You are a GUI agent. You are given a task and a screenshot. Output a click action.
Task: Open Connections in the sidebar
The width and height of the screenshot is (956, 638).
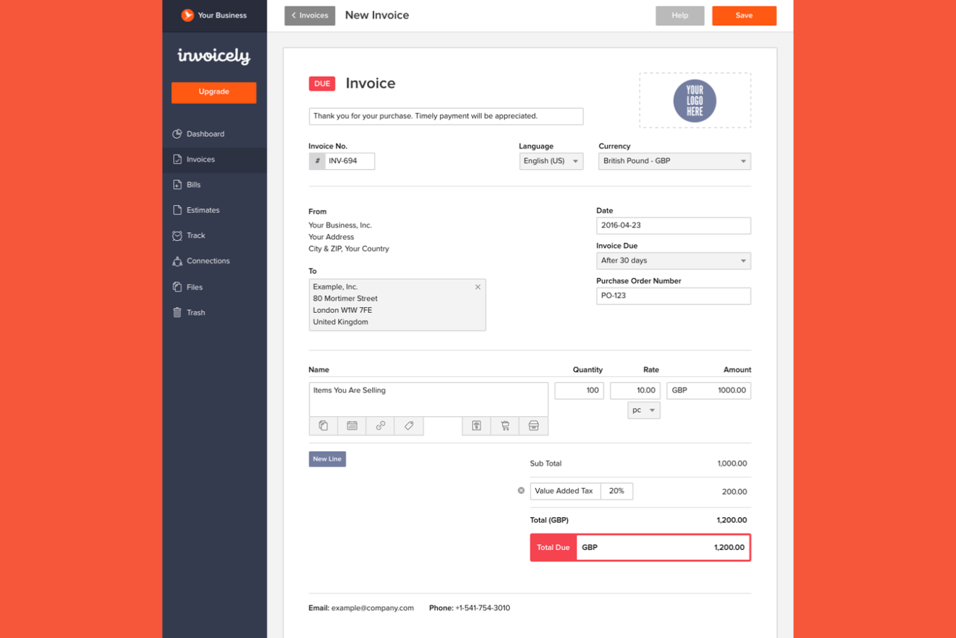pos(207,261)
